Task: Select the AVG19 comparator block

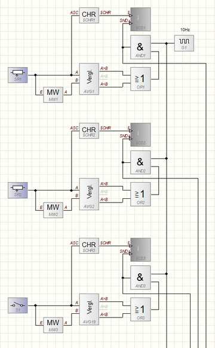Action: [x=89, y=310]
